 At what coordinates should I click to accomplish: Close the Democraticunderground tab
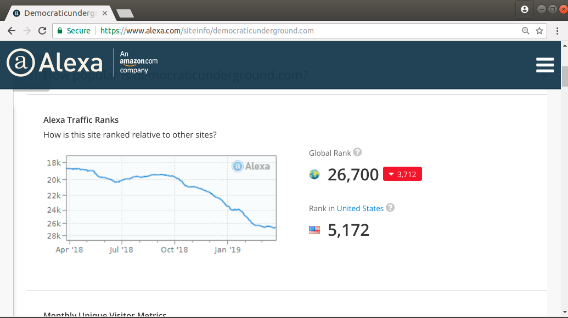point(105,13)
